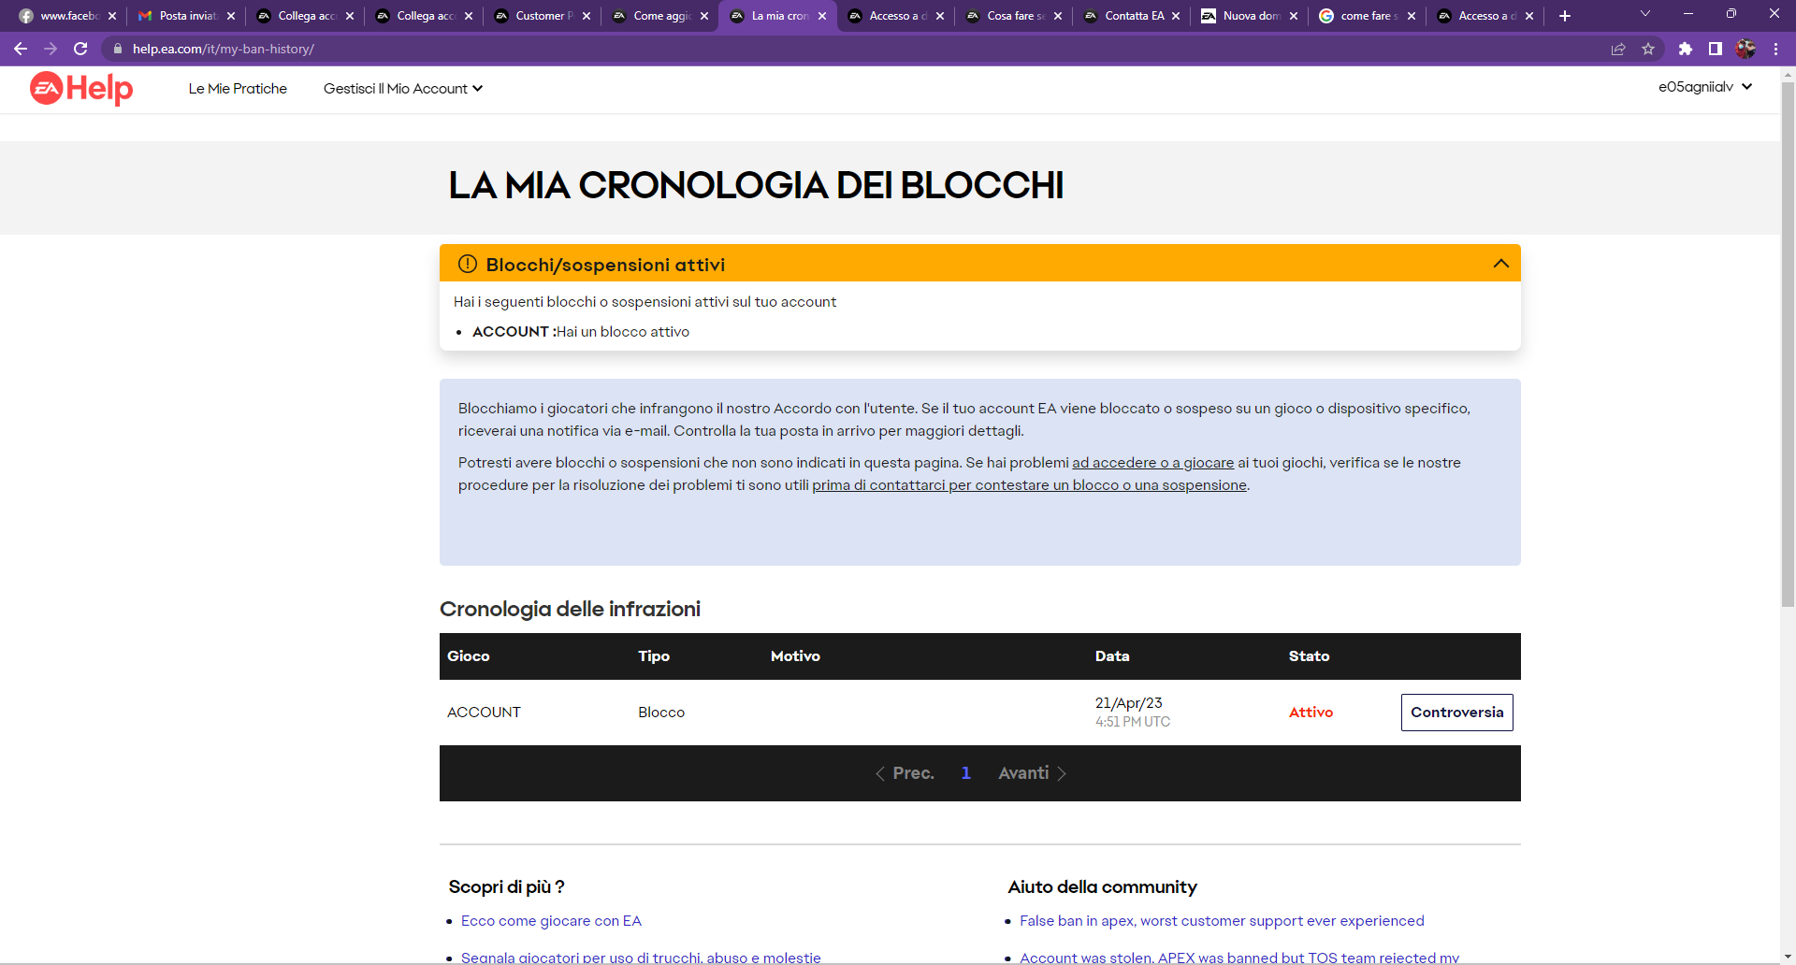Go back using browser back arrow

click(x=21, y=49)
